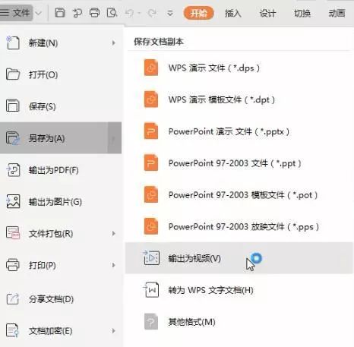Click the output as PDF icon in toolbar
The height and width of the screenshot is (347, 354).
(77, 13)
